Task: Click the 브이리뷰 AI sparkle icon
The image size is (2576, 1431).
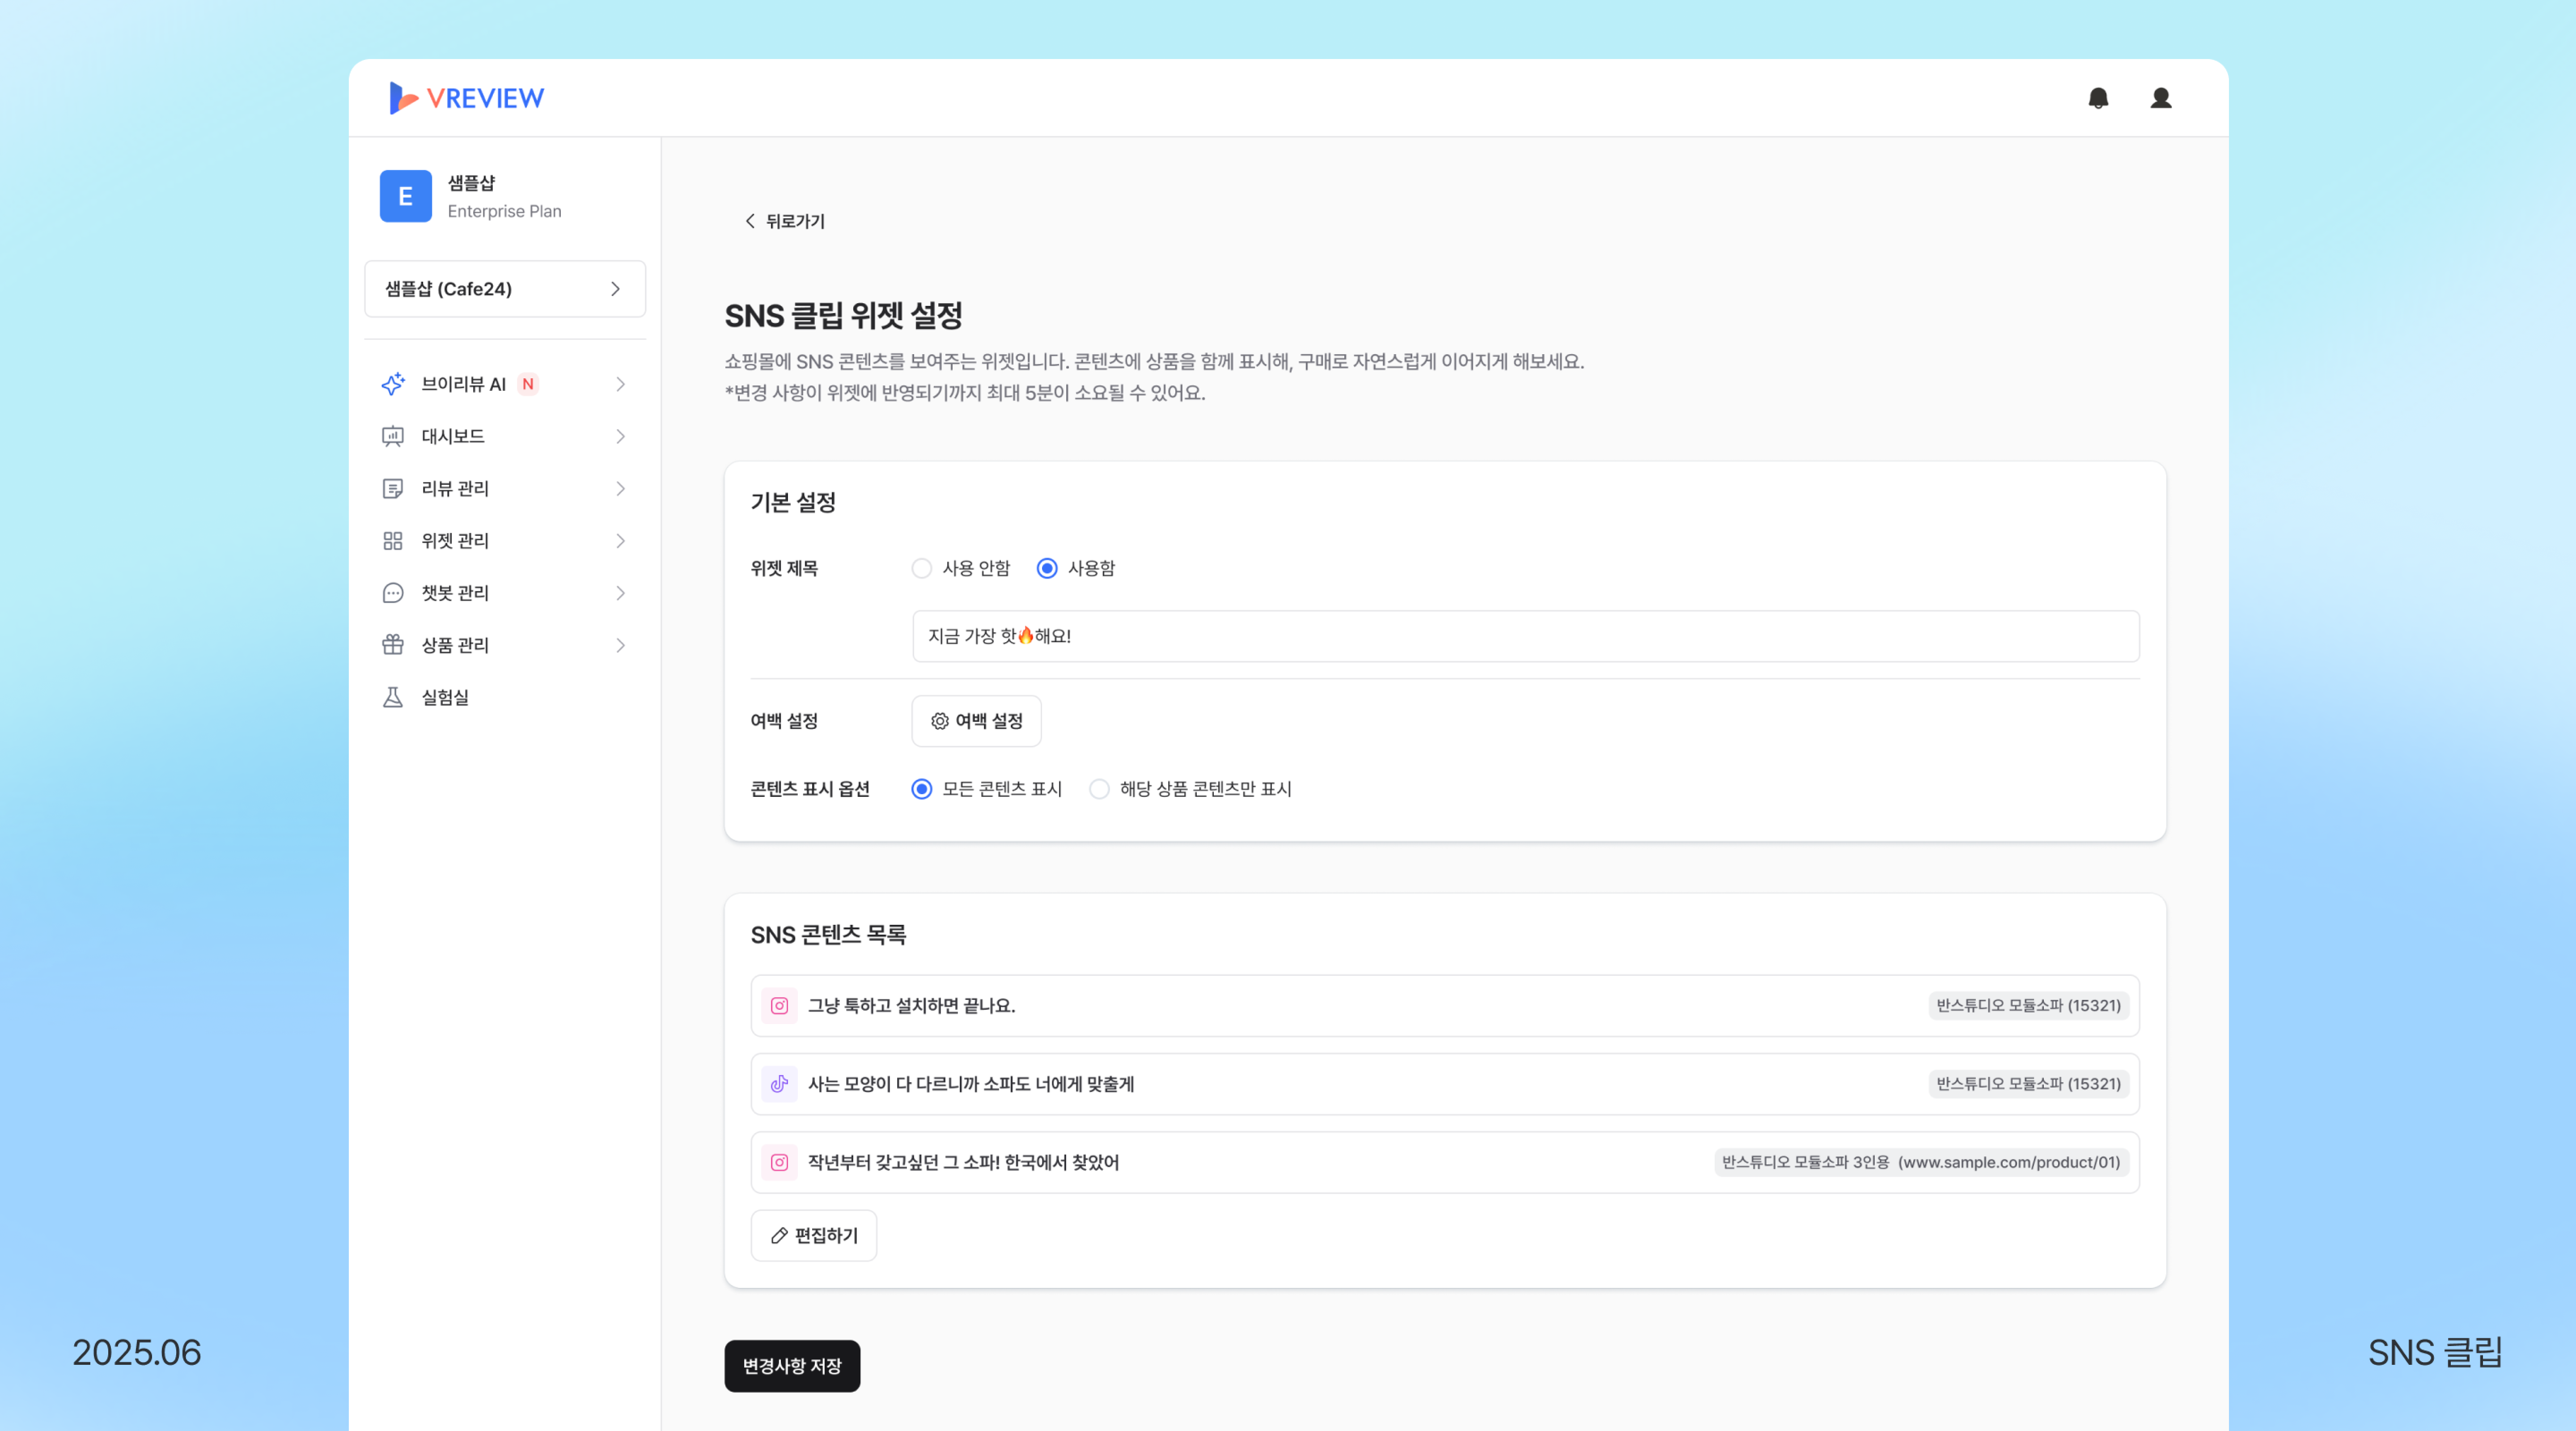Action: click(x=393, y=384)
